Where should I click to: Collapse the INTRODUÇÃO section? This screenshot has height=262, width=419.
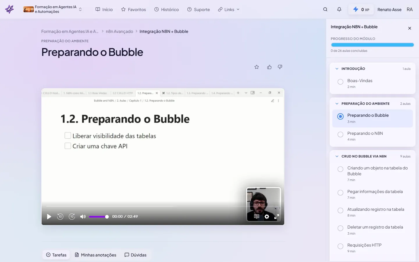[x=337, y=69]
